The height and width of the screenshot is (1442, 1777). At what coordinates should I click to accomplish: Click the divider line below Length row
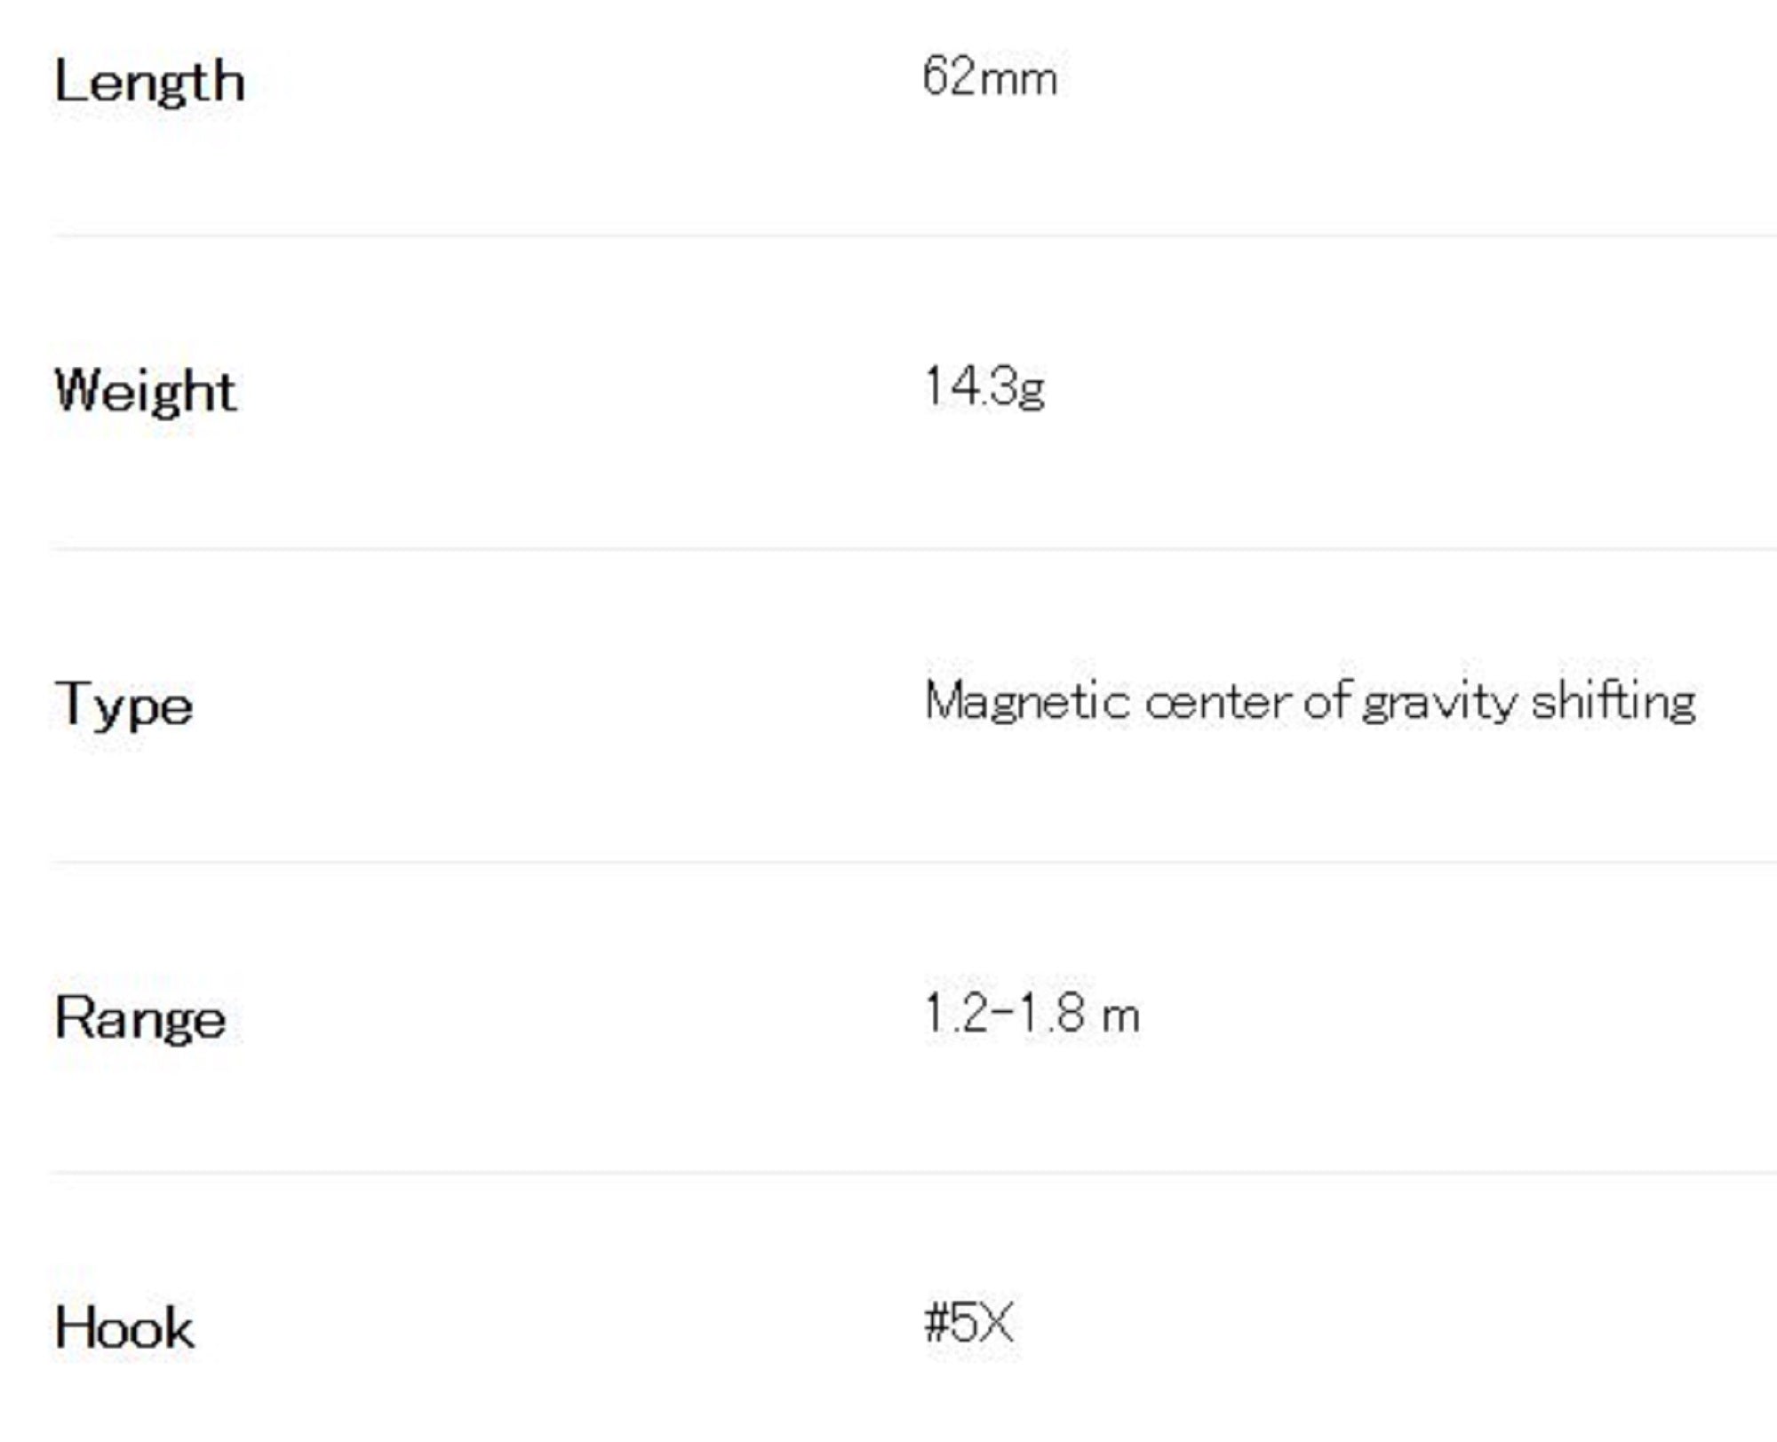888,236
